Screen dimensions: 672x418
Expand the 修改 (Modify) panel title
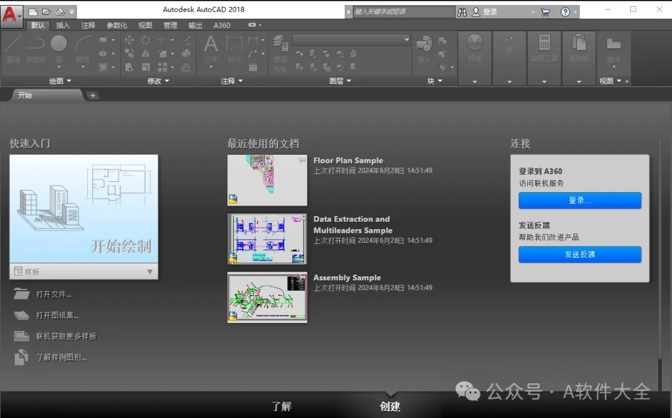tap(158, 81)
